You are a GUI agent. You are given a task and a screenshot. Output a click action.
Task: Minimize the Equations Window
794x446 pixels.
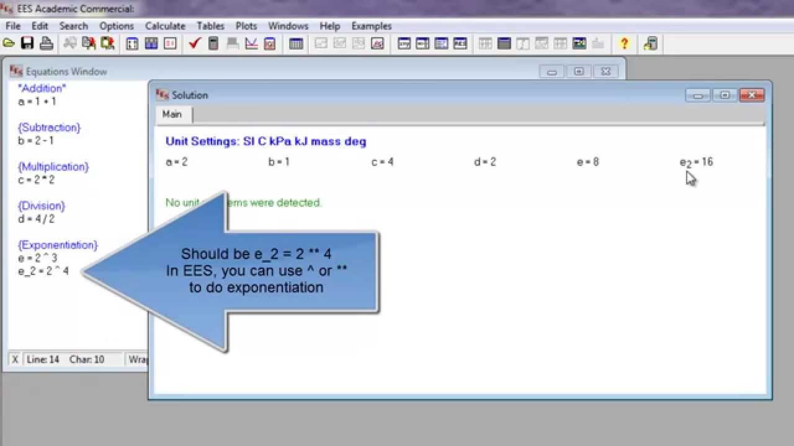[551, 71]
